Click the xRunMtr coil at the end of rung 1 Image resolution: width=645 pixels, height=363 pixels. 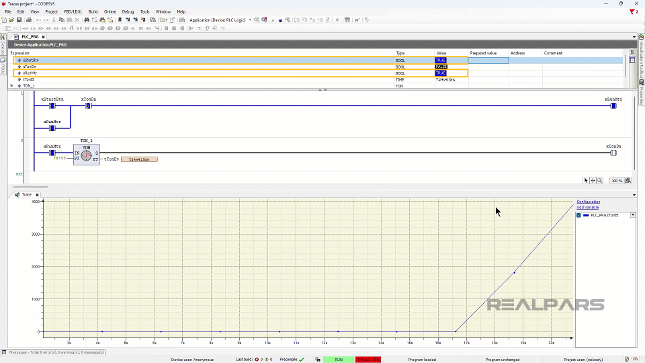(613, 106)
